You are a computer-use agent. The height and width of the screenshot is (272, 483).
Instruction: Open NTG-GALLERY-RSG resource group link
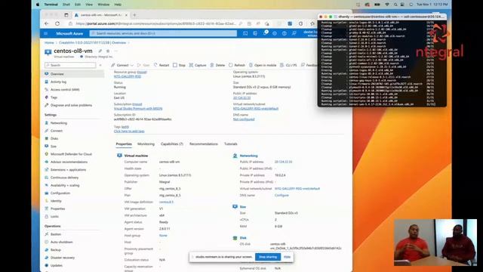[128, 76]
